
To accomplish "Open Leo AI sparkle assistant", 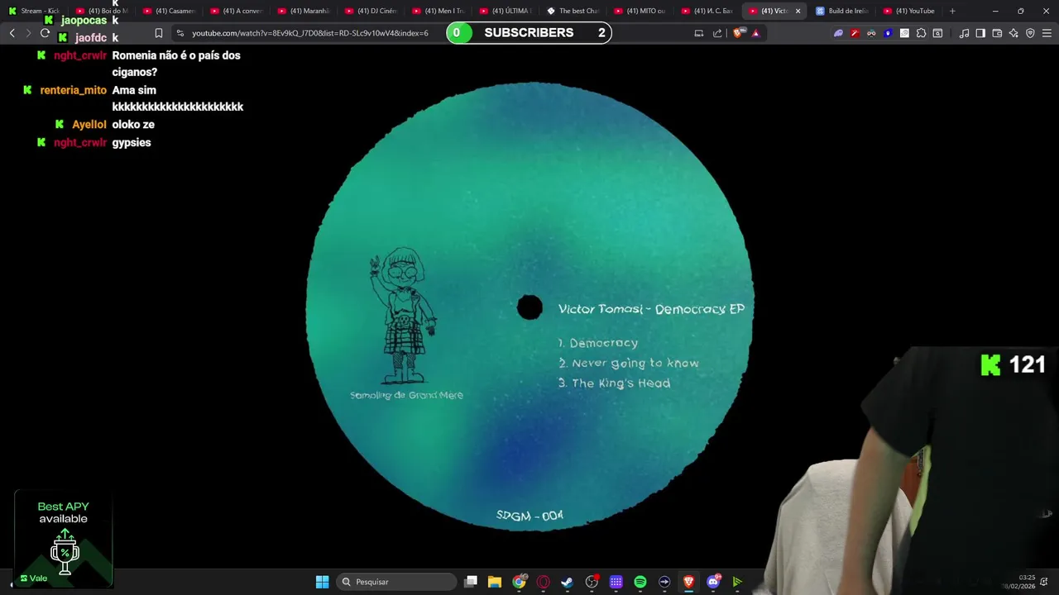I will [1013, 33].
